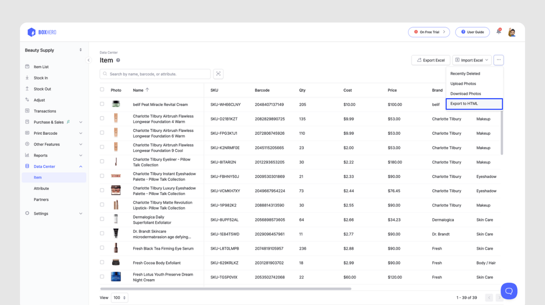Viewport: 545px width, 305px height.
Task: Open the View 100 rows-per-page selector
Action: 120,298
